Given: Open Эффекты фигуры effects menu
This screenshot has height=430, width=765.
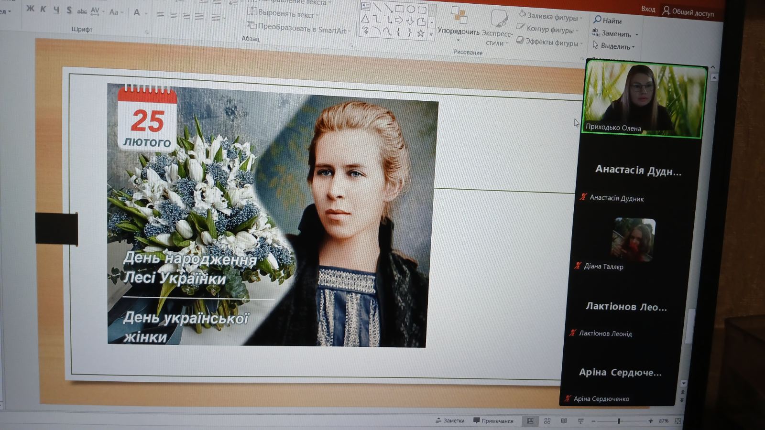Looking at the screenshot, I should (549, 42).
